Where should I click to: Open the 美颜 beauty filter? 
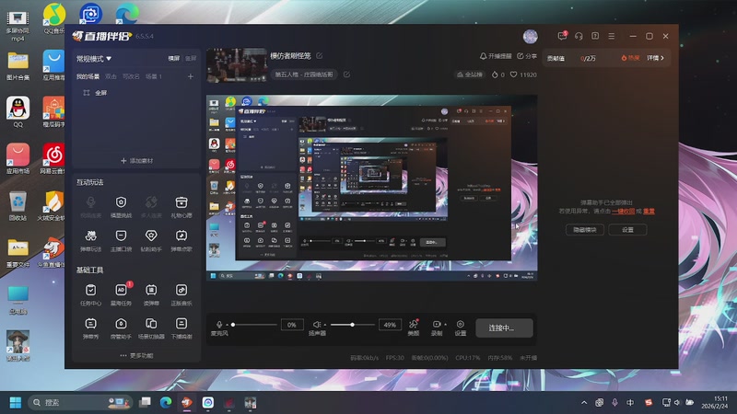point(413,328)
